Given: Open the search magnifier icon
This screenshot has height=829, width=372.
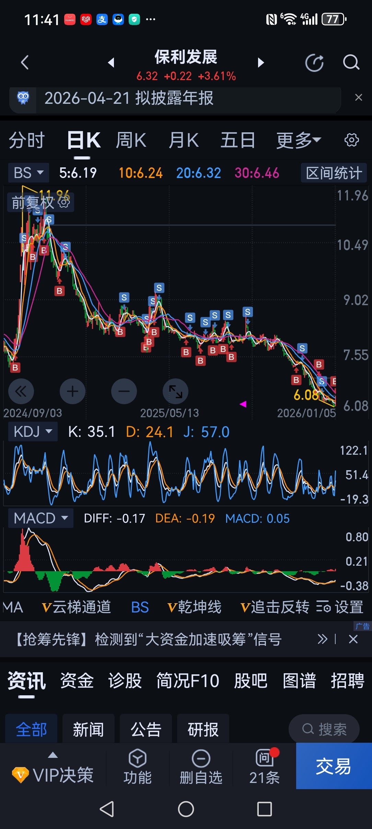Looking at the screenshot, I should click(x=351, y=62).
